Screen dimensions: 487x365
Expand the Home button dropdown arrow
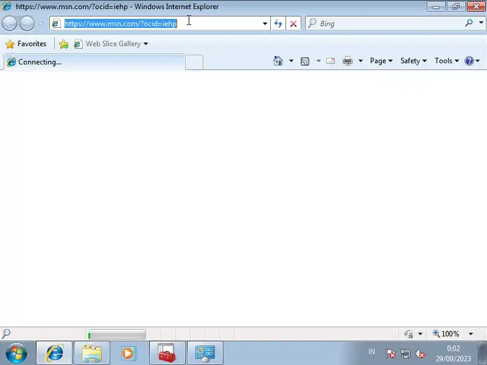click(x=291, y=61)
